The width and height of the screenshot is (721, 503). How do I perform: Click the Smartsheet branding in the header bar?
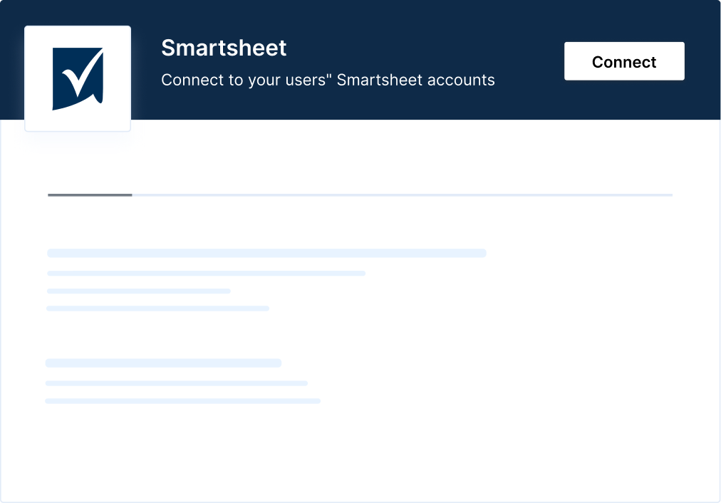pyautogui.click(x=224, y=48)
